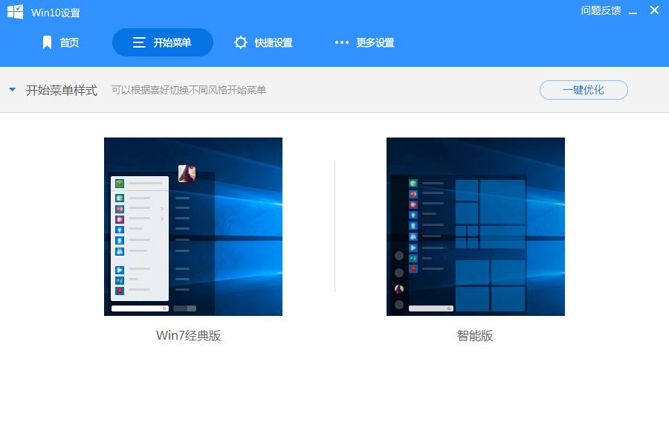The width and height of the screenshot is (669, 446).
Task: Select the Win7经典版 start menu thumbnail
Action: coord(193,227)
